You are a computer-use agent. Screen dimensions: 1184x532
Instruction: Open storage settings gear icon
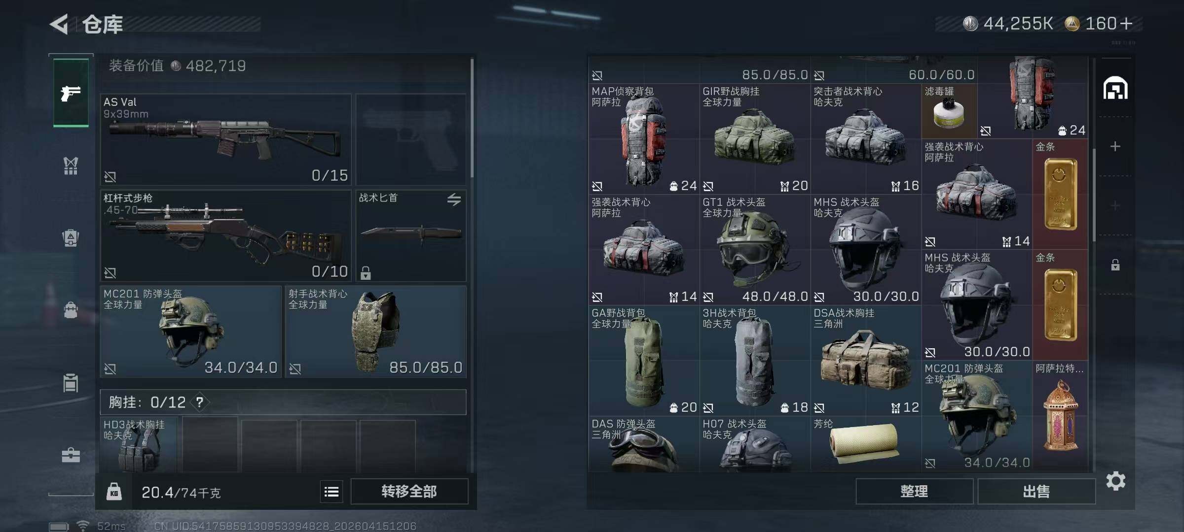click(1116, 481)
